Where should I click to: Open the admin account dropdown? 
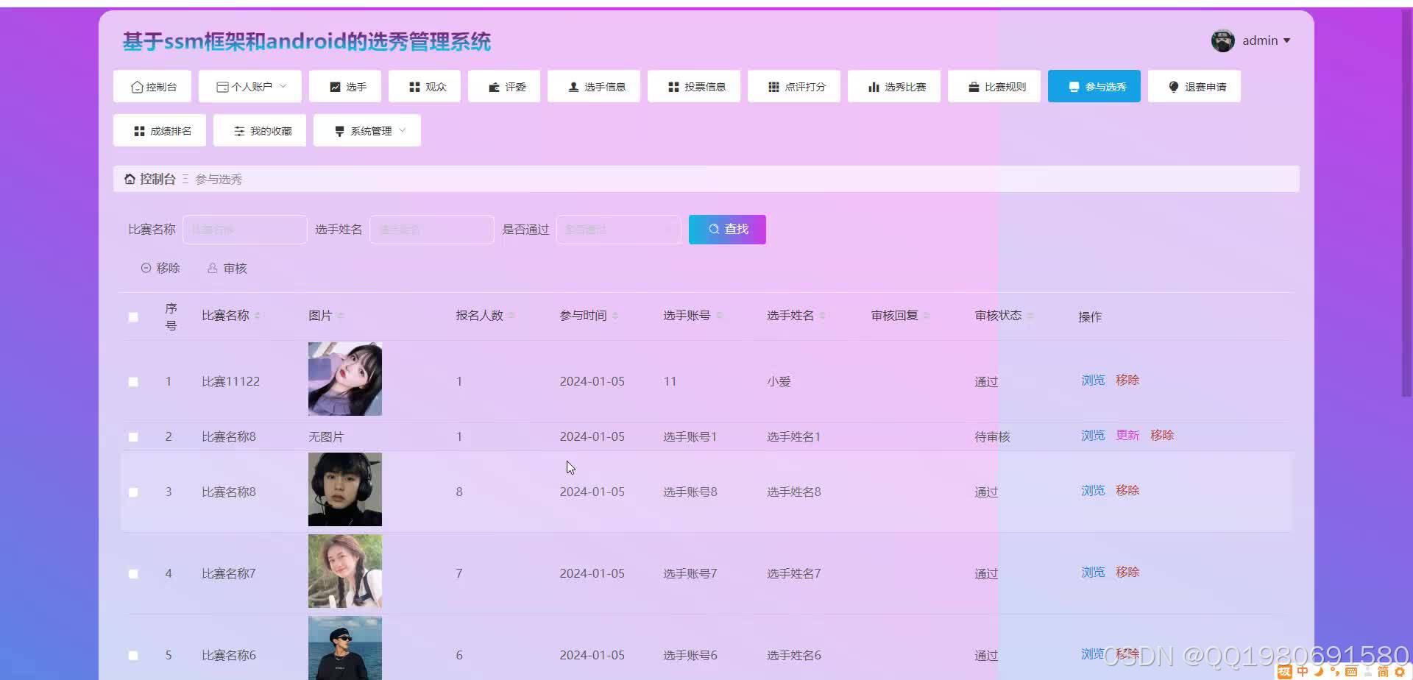point(1260,40)
